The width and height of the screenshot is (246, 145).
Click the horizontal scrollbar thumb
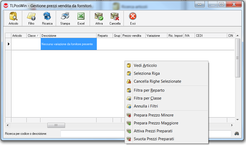point(56,125)
